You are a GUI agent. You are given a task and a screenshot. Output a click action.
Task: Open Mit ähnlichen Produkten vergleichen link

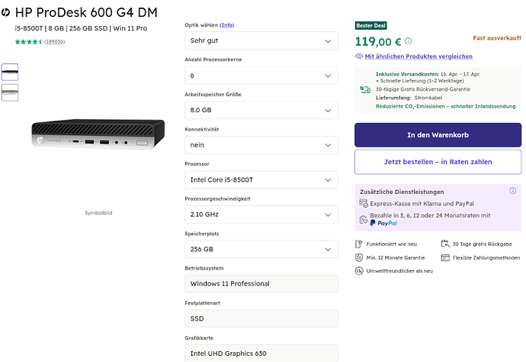[x=419, y=57]
